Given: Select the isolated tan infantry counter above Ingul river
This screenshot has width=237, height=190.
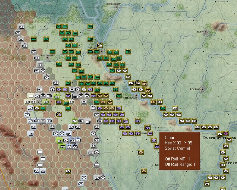Looking at the screenshot, I should click(141, 152).
